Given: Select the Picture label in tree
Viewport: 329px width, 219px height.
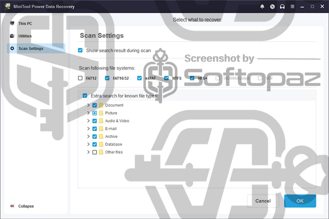Looking at the screenshot, I should 111,113.
